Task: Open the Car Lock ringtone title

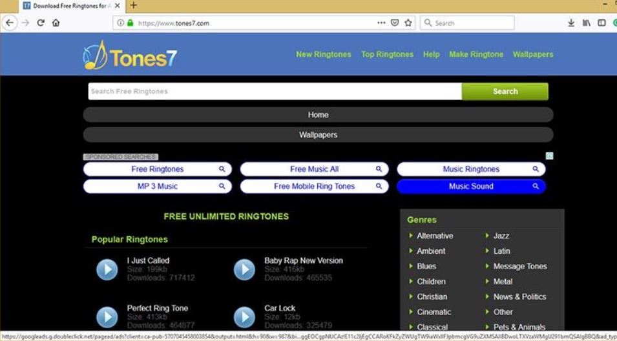Action: tap(280, 308)
